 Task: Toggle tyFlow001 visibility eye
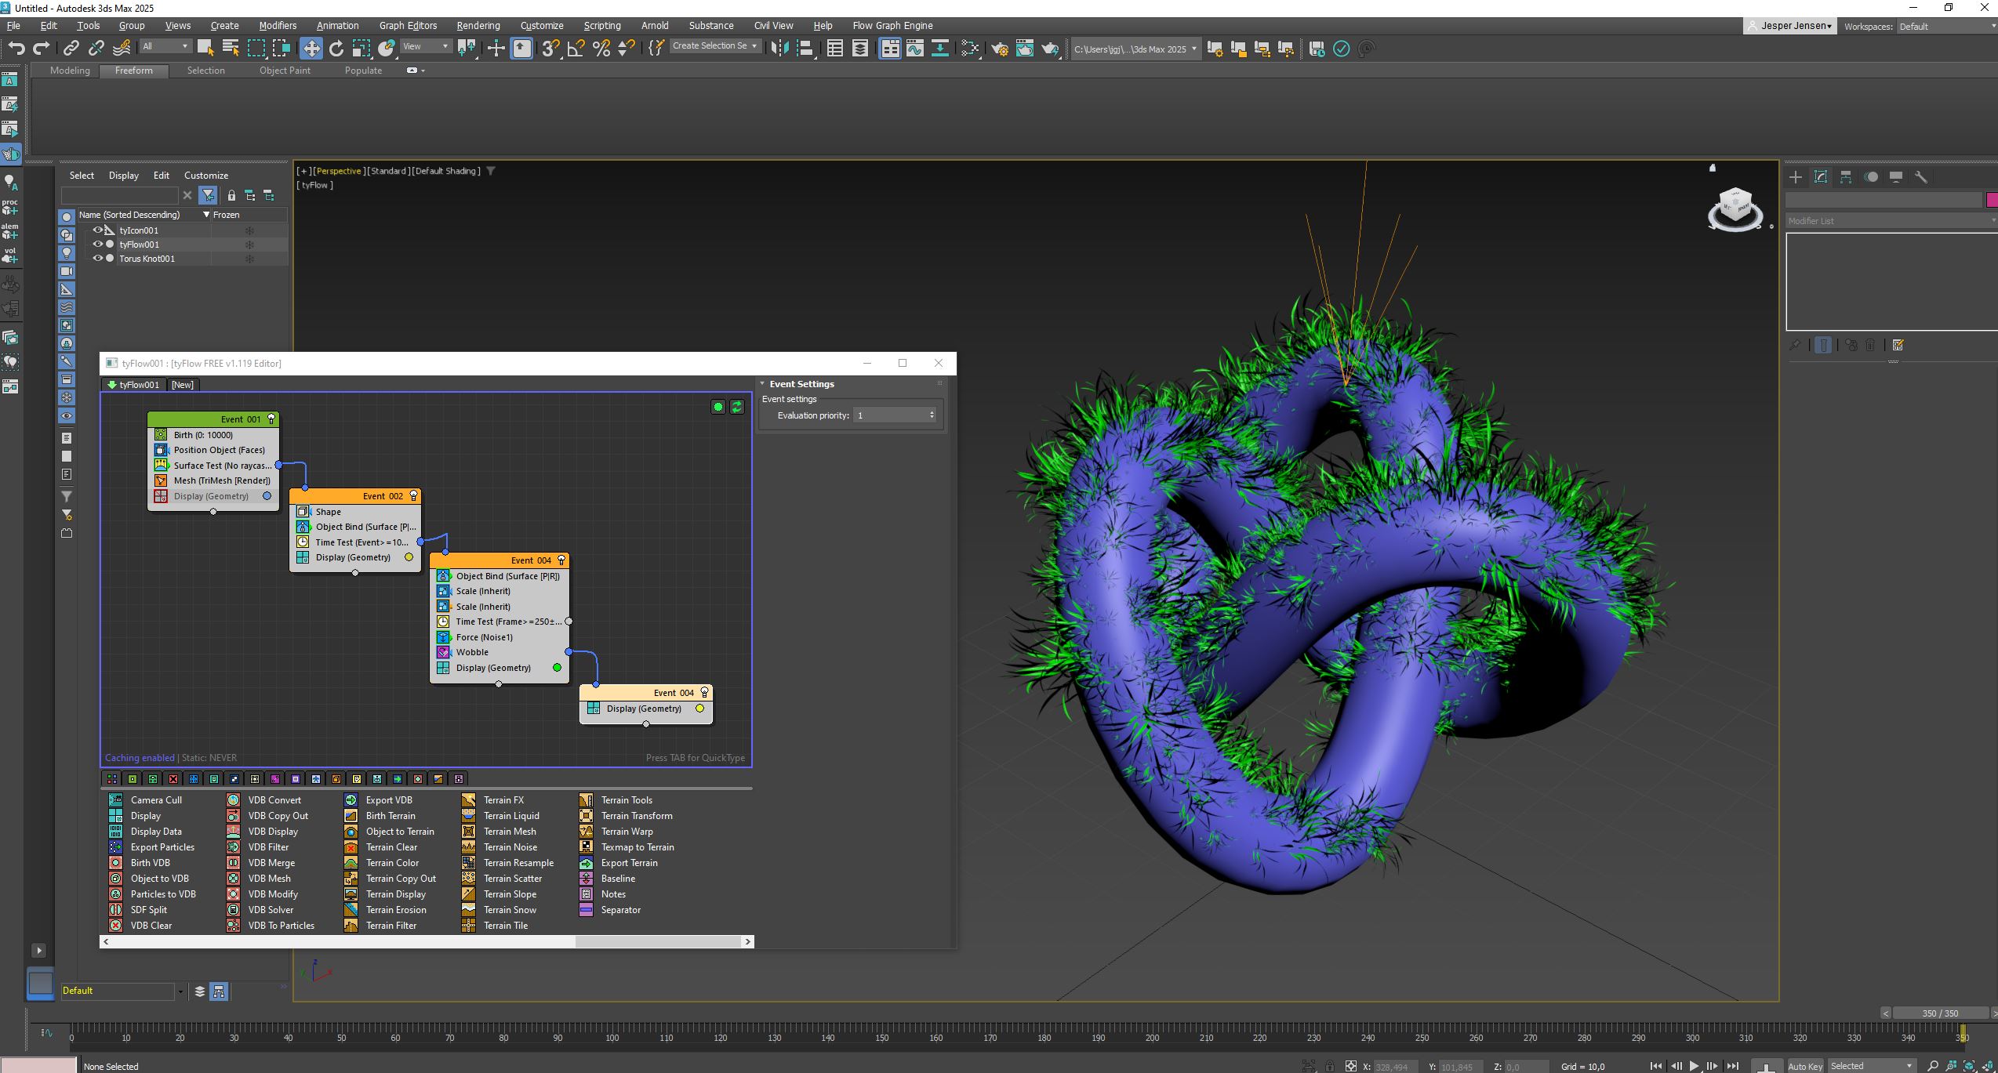[98, 245]
